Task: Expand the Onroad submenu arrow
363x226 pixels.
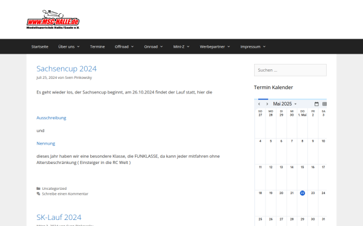Action: 162,46
